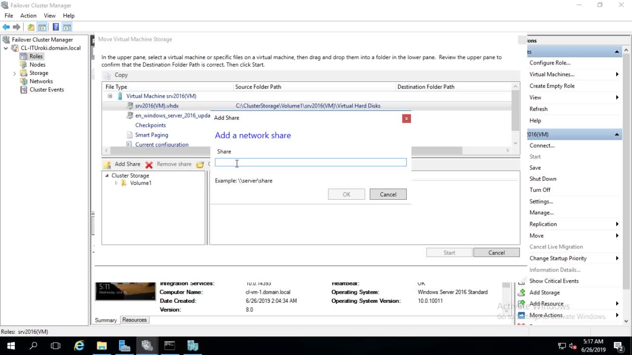The width and height of the screenshot is (632, 355).
Task: Collapse the CL-ITUroki.domain.local cluster node
Action: pos(6,48)
